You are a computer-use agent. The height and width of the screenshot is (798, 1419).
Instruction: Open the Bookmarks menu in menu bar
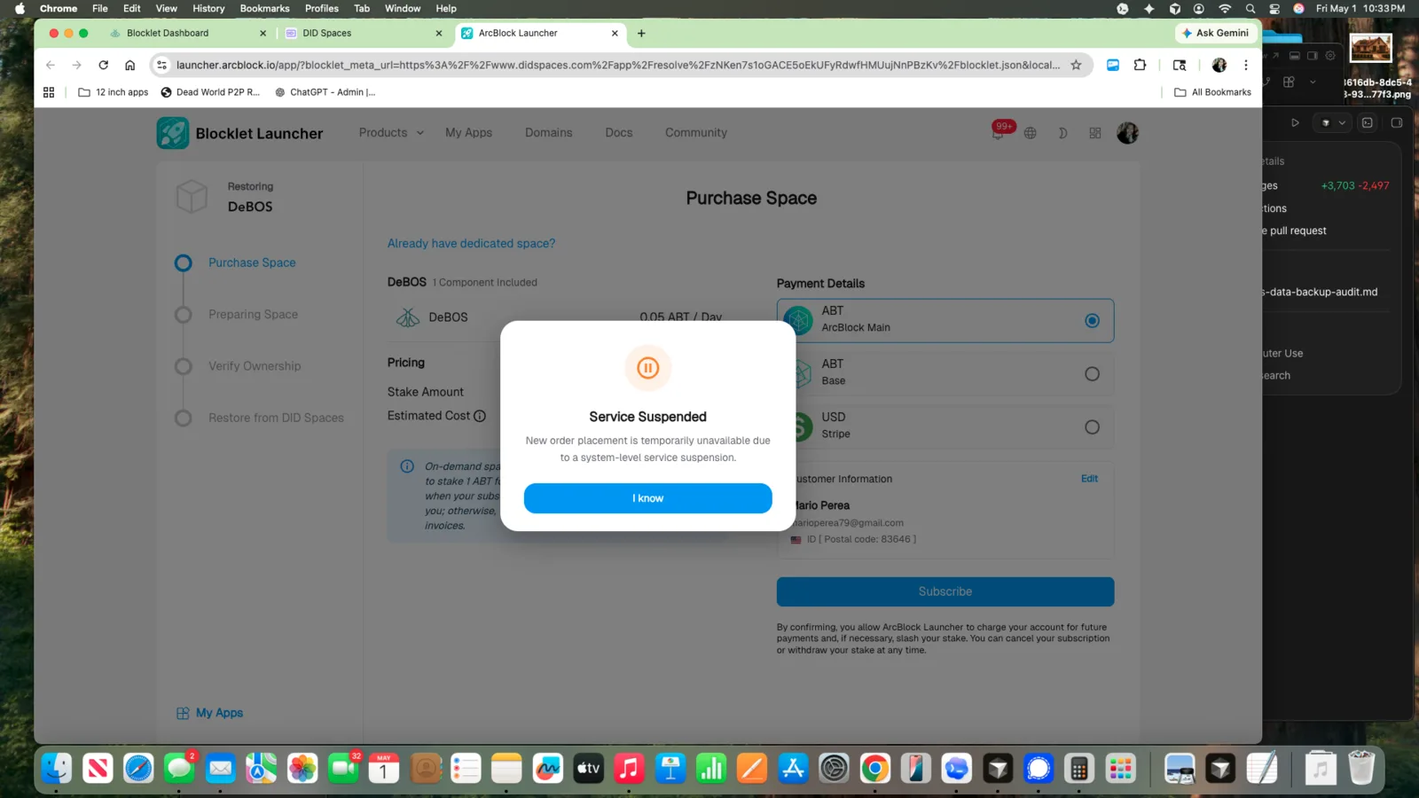[x=264, y=9]
